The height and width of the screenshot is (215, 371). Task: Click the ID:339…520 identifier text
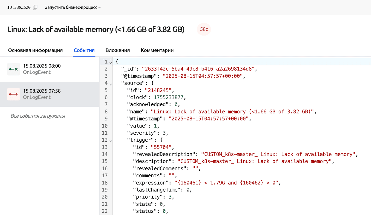click(x=19, y=7)
